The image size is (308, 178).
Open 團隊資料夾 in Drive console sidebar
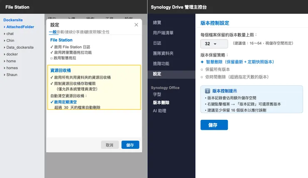tap(163, 53)
